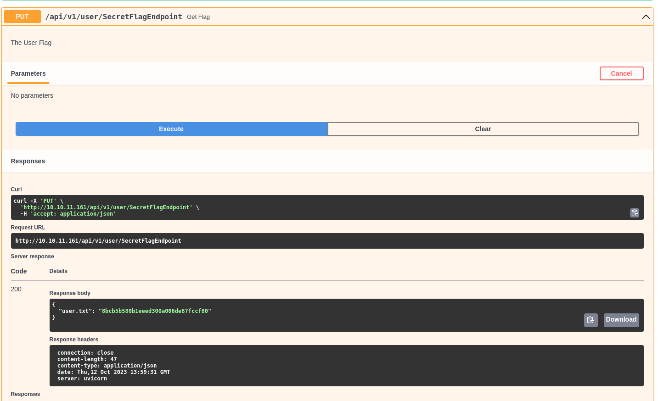The width and height of the screenshot is (664, 401).
Task: Click The User Flag description text
Action: pos(31,43)
